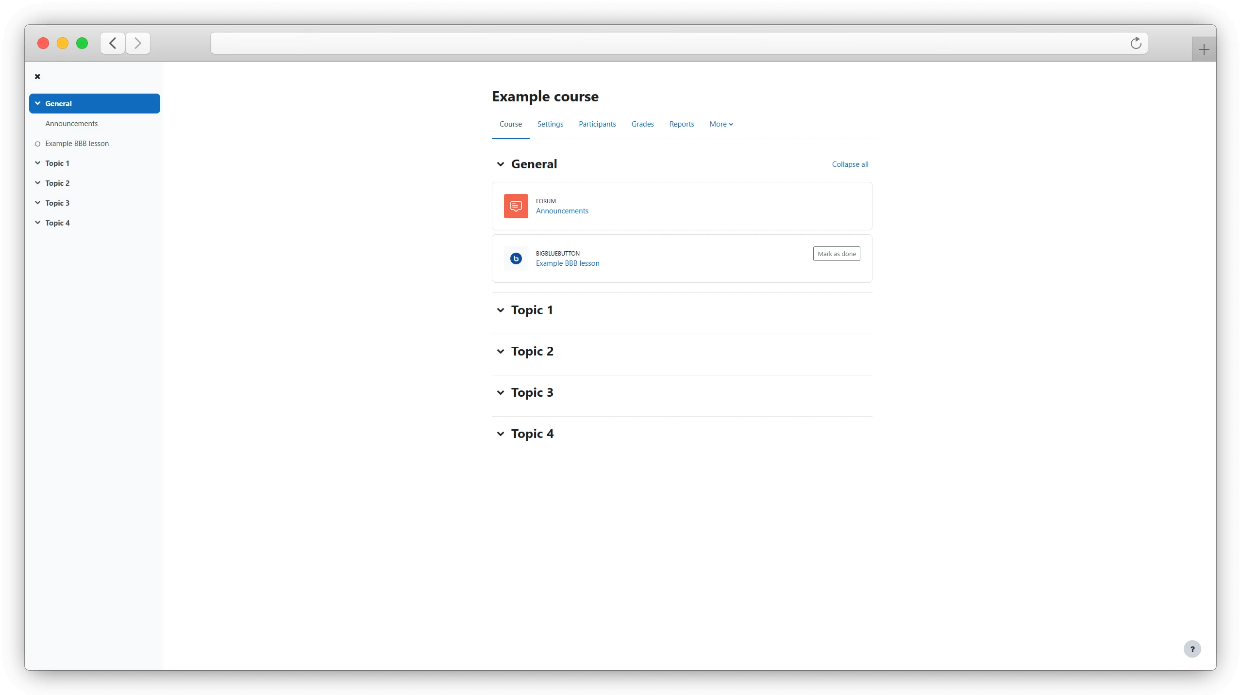Click the BigBlueButton activity icon
The width and height of the screenshot is (1241, 695).
point(515,259)
